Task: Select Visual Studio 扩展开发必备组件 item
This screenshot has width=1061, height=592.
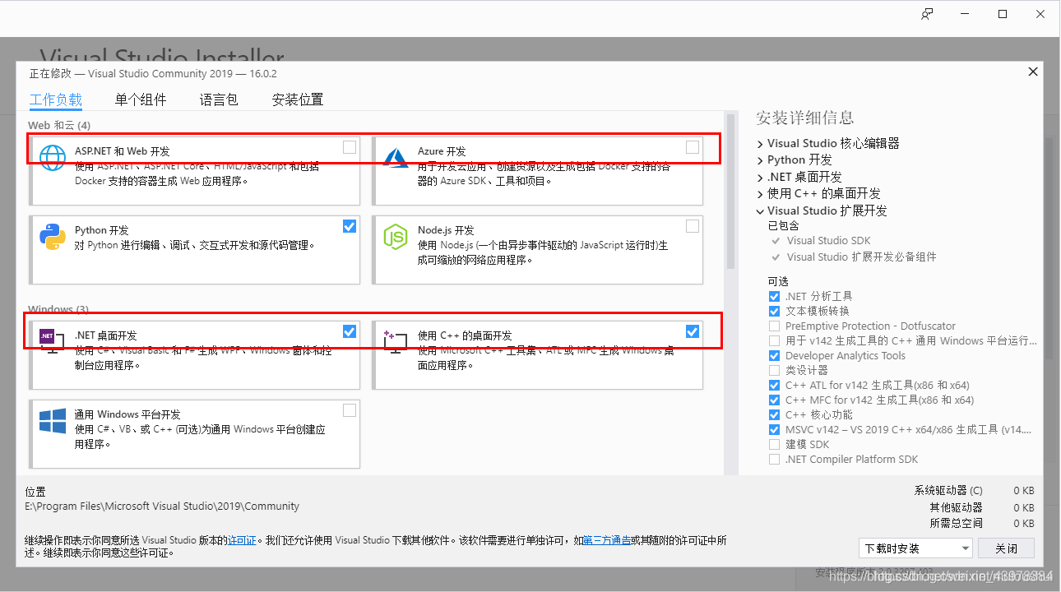Action: (x=861, y=257)
